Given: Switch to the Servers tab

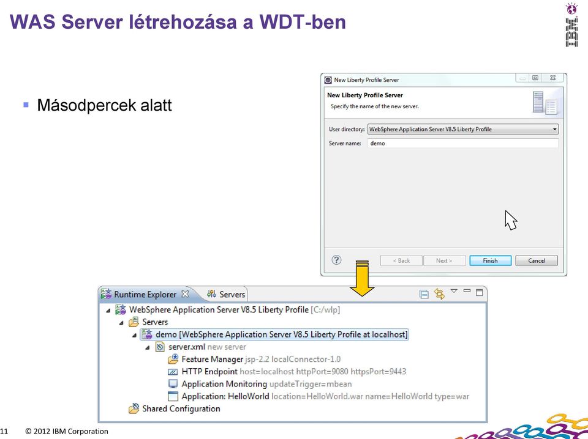Looking at the screenshot, I should pos(226,294).
